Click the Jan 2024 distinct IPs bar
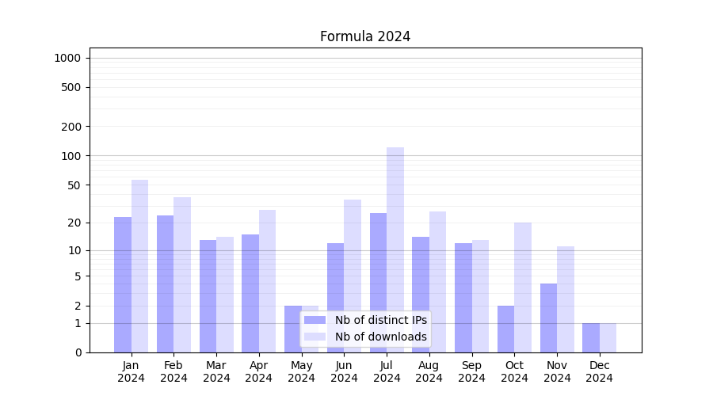 pyautogui.click(x=123, y=284)
